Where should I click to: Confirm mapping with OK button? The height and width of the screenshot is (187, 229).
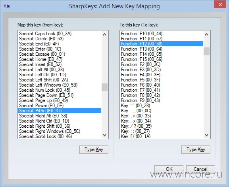point(169,169)
